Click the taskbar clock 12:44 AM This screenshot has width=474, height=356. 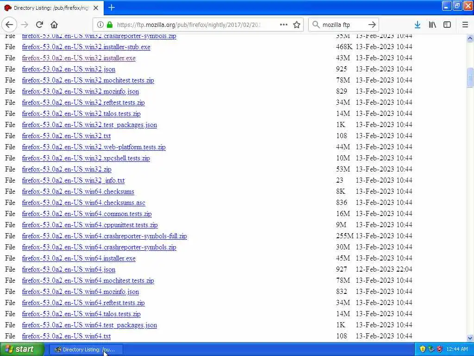[457, 350]
